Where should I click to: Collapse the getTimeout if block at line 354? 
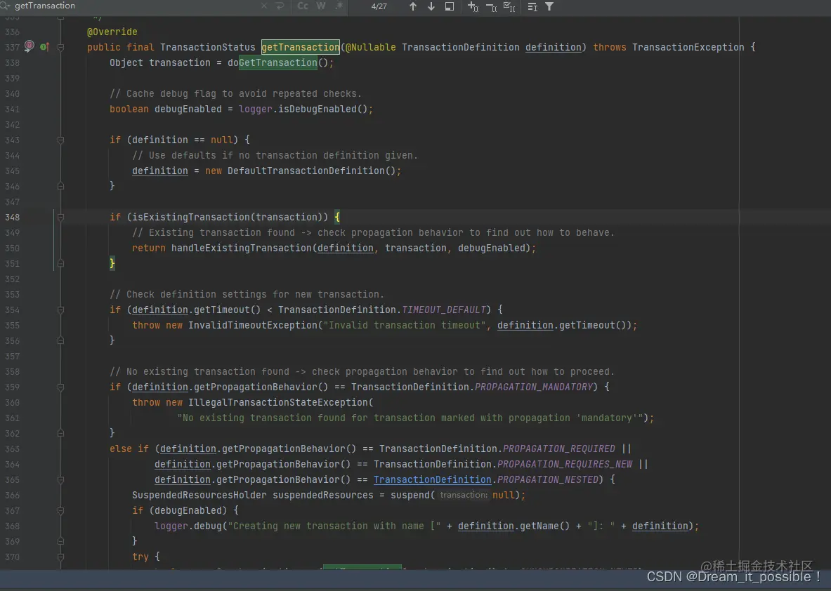[x=60, y=310]
